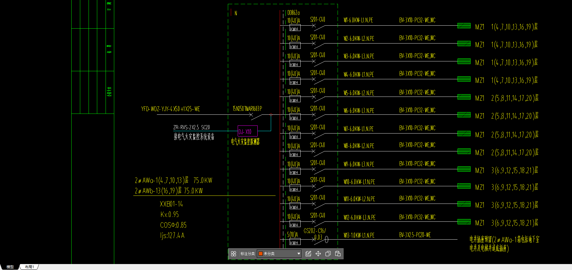572x270 pixels.
Task: Click the 标注分类 label
Action: (248, 254)
